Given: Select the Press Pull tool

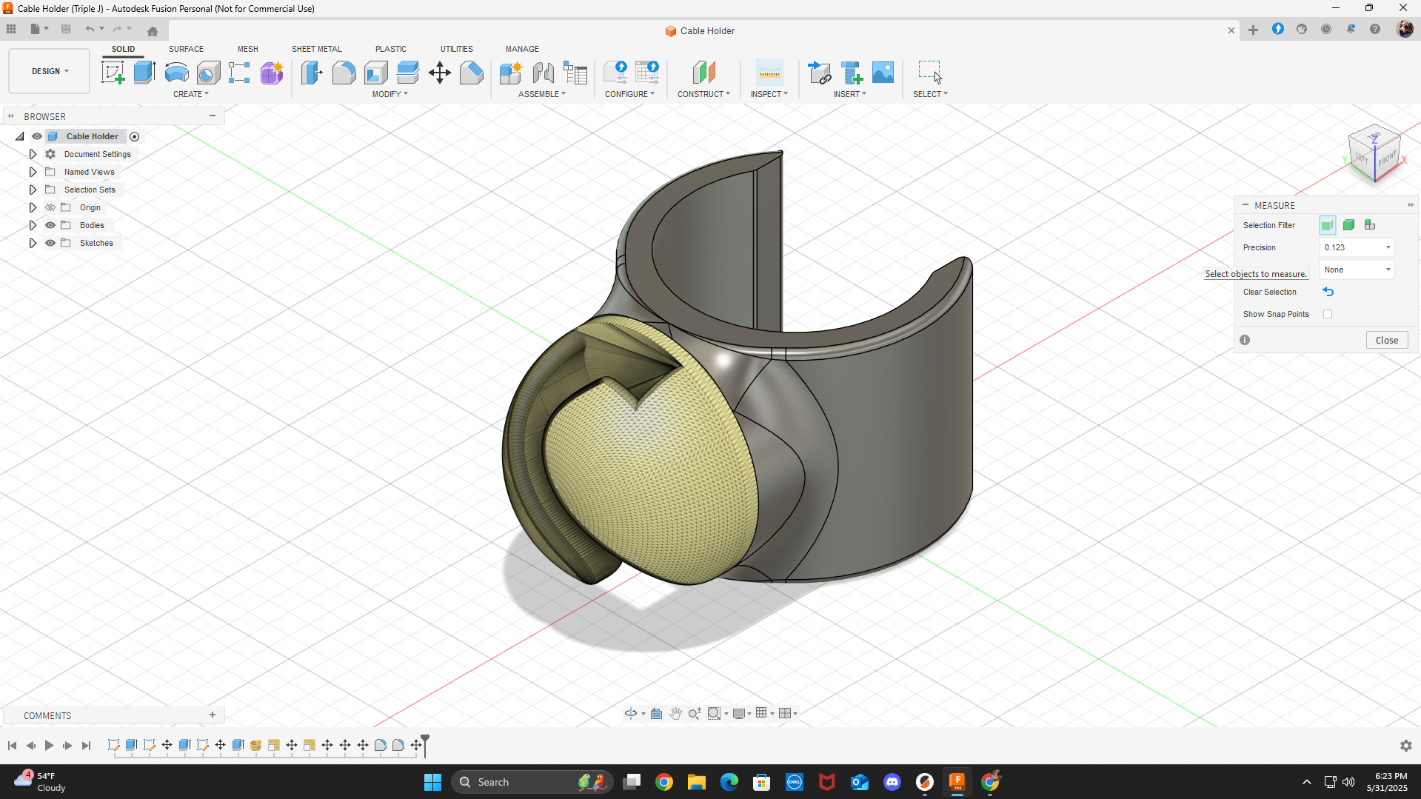Looking at the screenshot, I should [x=312, y=73].
